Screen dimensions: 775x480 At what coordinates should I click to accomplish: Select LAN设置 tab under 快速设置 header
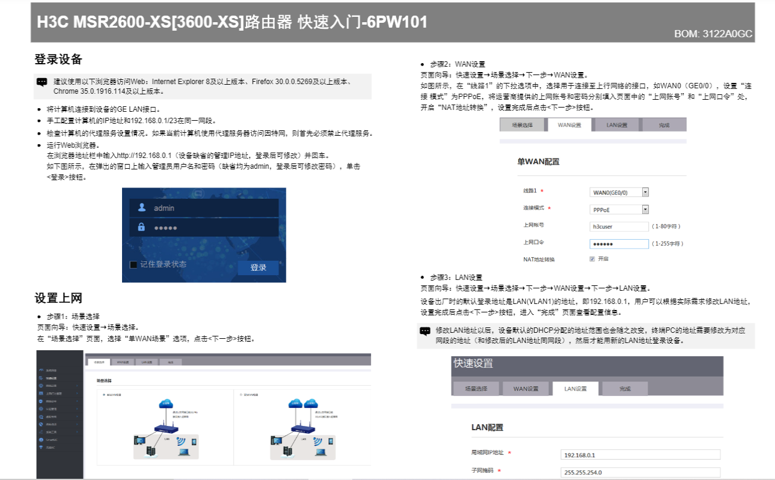coord(575,389)
